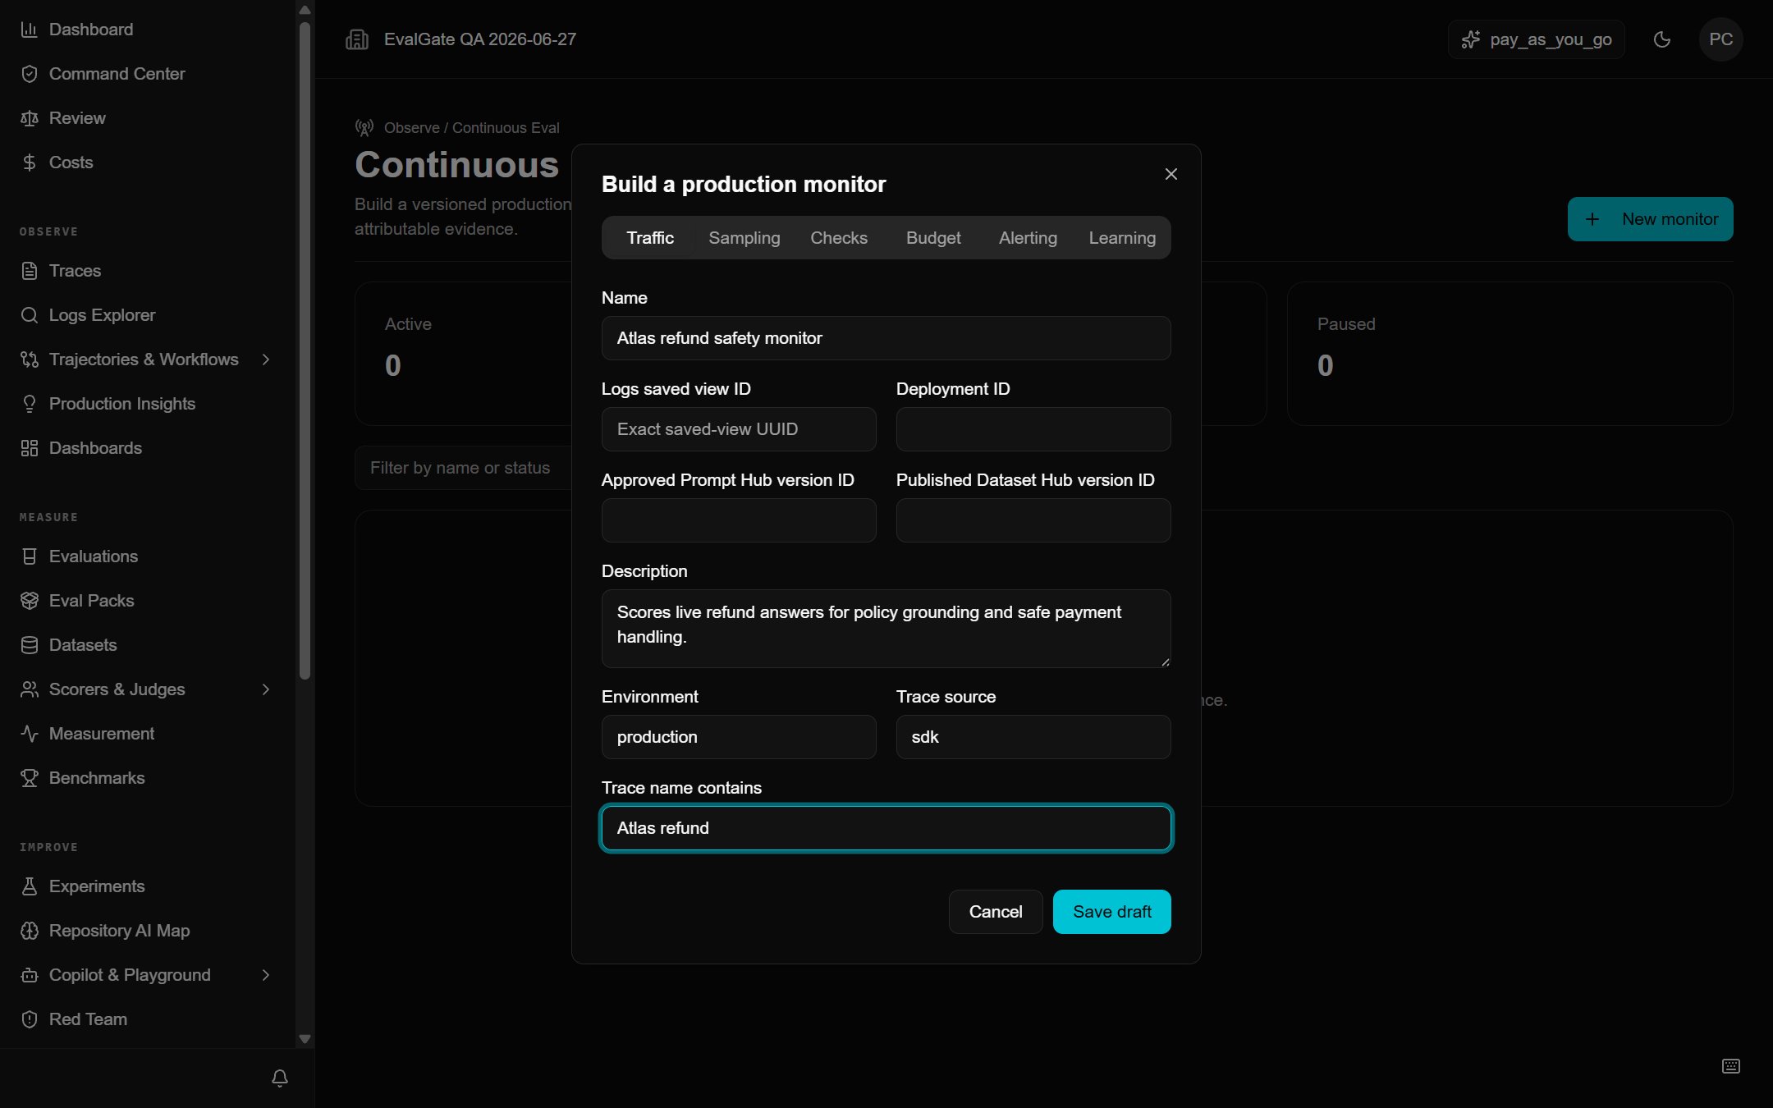Click the Experiments flask icon
The height and width of the screenshot is (1108, 1773).
pyautogui.click(x=30, y=886)
